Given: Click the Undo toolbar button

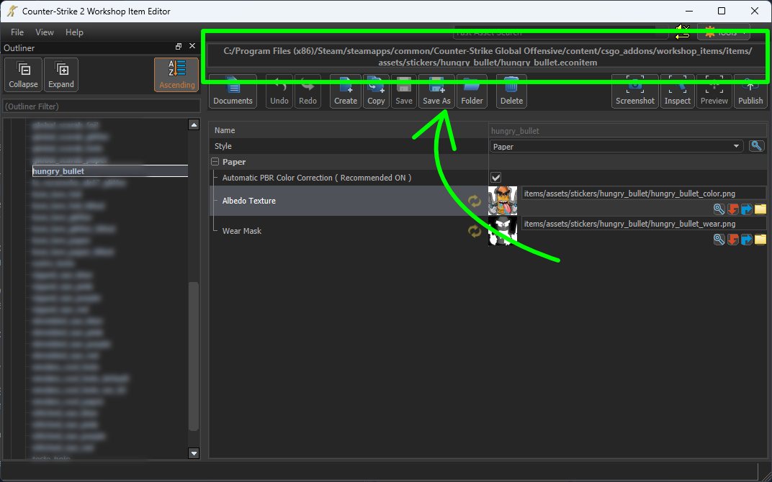Looking at the screenshot, I should pos(279,91).
